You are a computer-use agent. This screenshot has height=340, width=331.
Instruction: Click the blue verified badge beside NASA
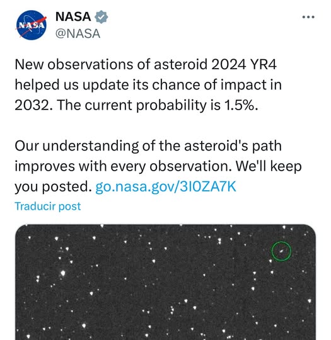tap(101, 17)
